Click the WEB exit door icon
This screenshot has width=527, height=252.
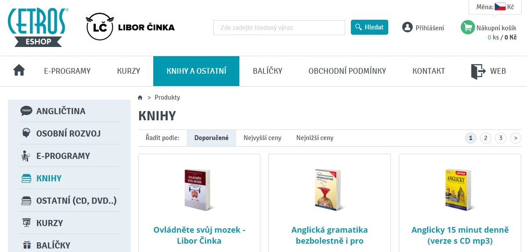click(478, 71)
